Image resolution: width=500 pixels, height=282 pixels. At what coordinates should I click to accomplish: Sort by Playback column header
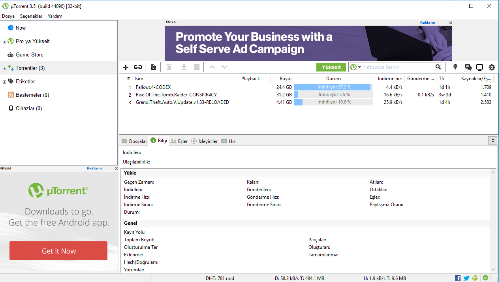coord(250,79)
